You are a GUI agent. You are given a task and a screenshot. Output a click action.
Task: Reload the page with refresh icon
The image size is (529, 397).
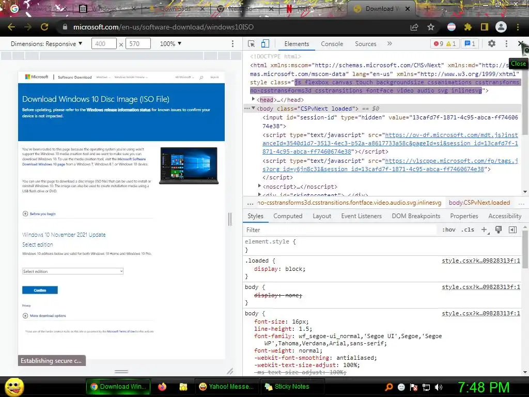[44, 27]
